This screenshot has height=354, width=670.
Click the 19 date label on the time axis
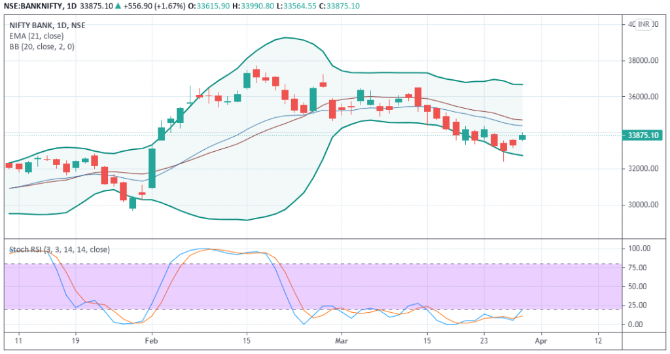75,341
